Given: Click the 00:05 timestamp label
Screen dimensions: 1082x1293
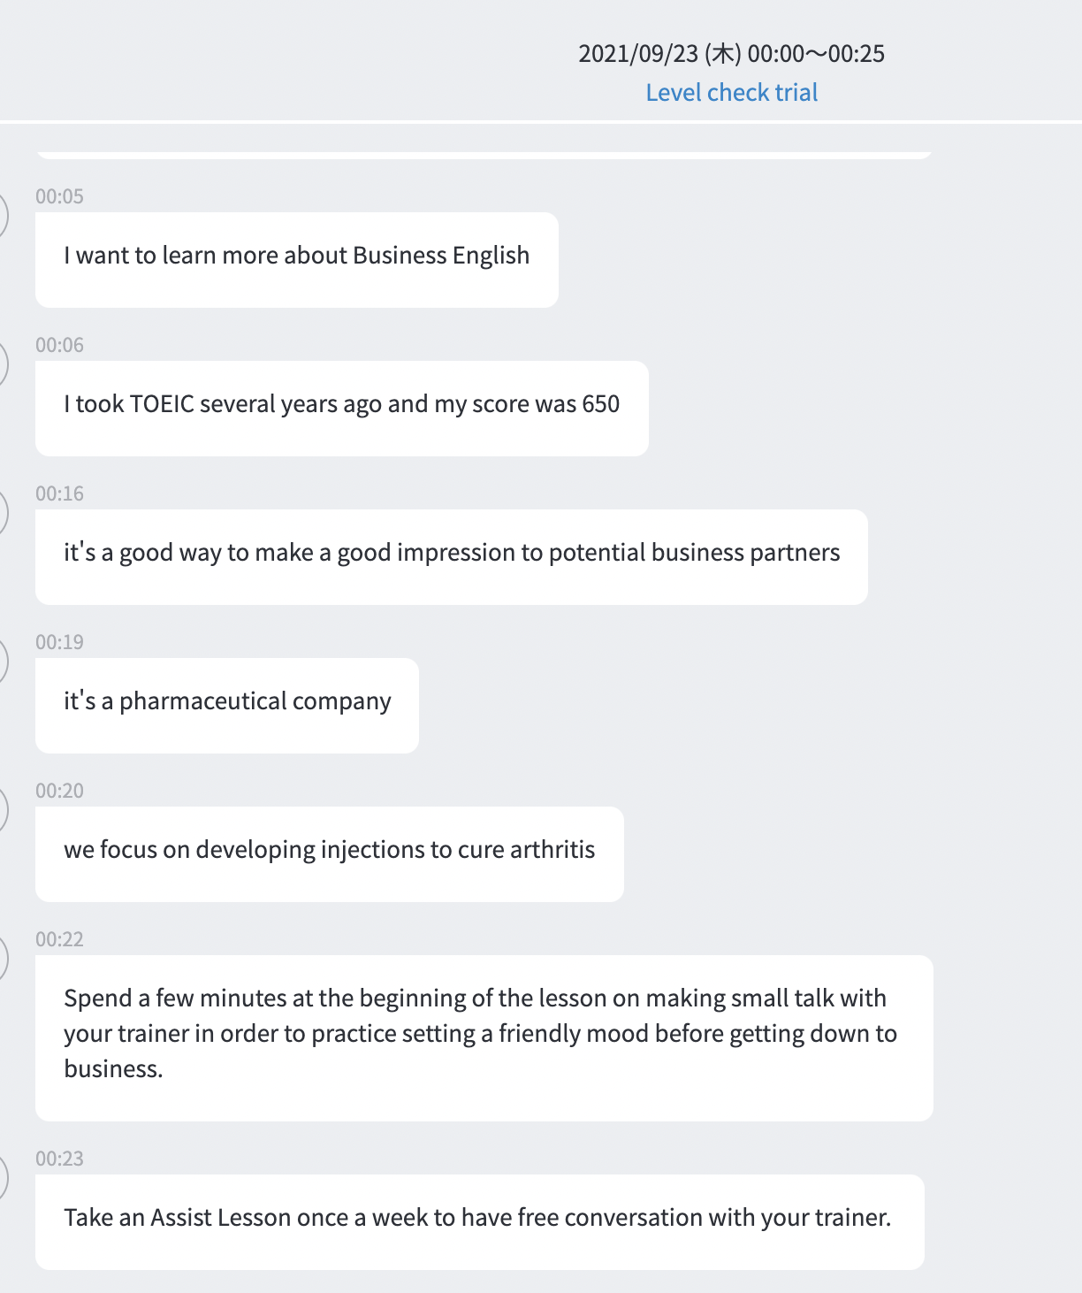Looking at the screenshot, I should 59,196.
